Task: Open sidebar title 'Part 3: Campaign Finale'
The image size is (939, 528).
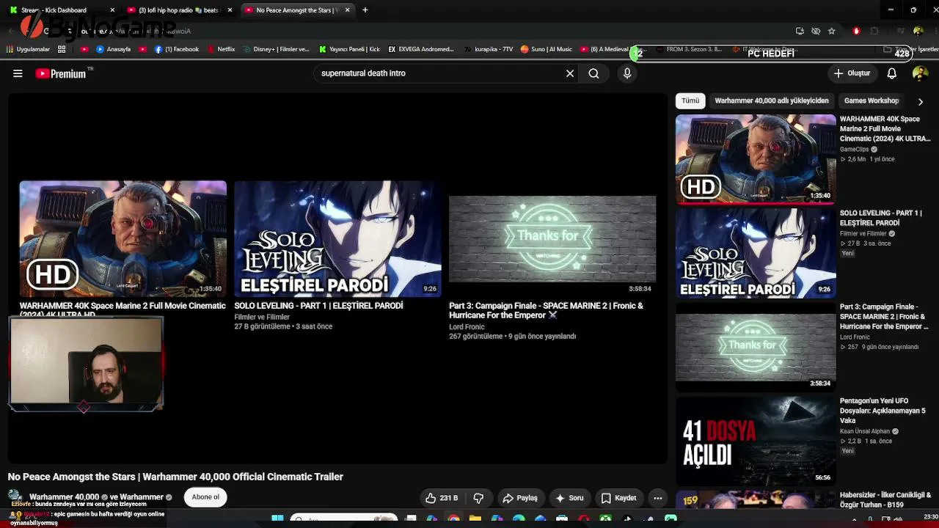Action: coord(884,317)
